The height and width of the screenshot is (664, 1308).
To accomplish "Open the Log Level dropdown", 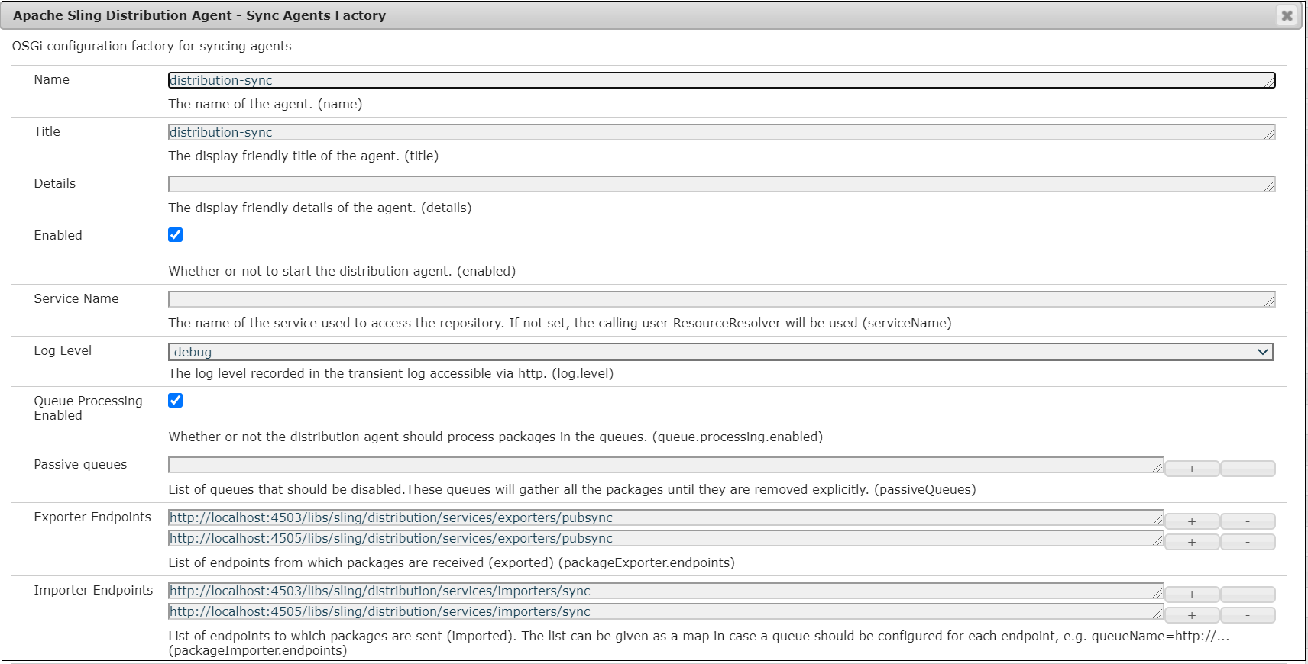I will pyautogui.click(x=720, y=352).
